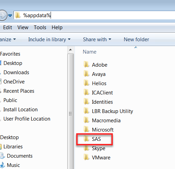The image size is (175, 169).
Task: Open the View menu
Action: 23,27
